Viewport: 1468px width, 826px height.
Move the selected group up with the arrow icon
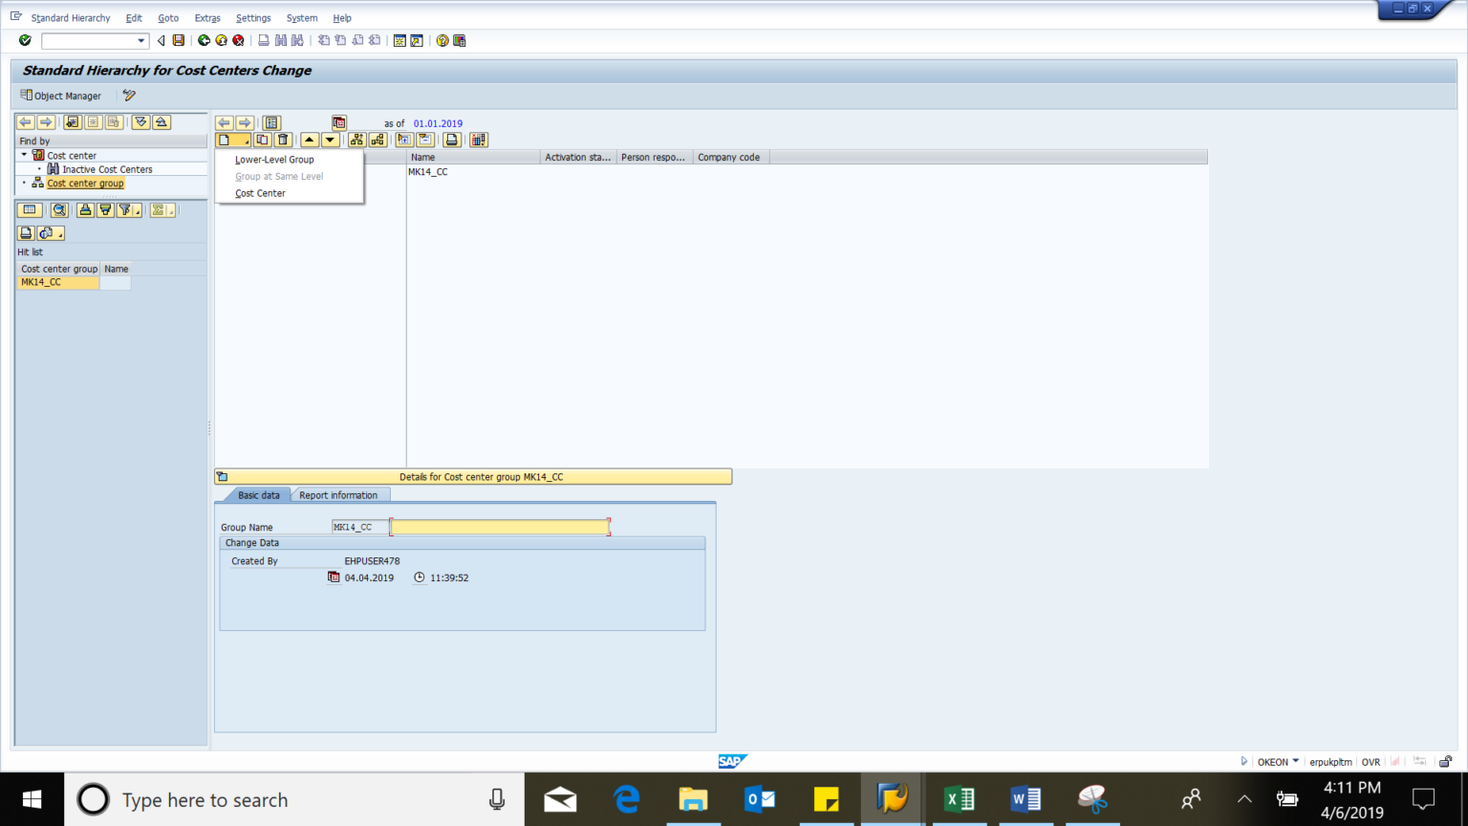(x=308, y=140)
